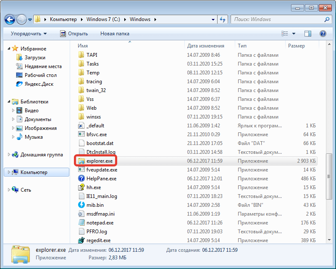Image resolution: width=336 pixels, height=269 pixels.
Task: Select the winsxs folder icon
Action: (x=81, y=117)
